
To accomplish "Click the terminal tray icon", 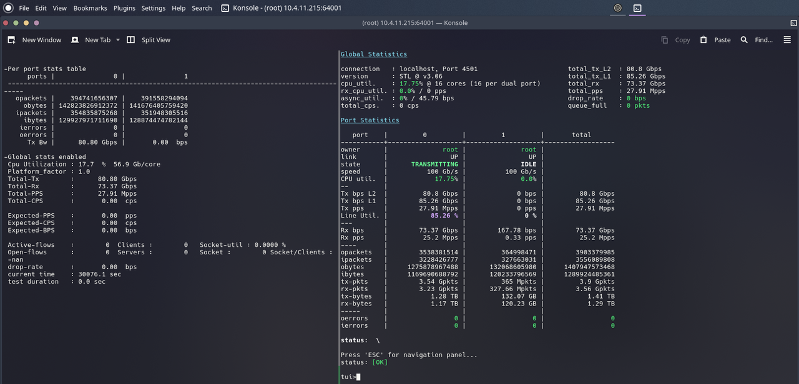I will click(x=637, y=8).
